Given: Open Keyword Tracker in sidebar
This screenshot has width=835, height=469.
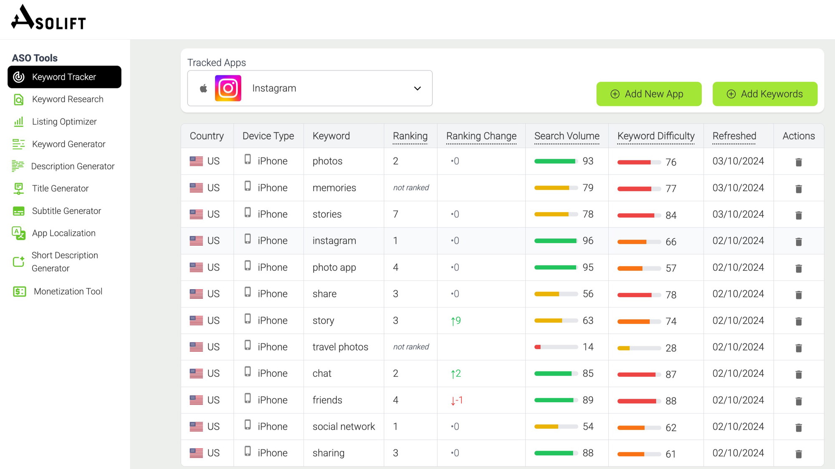Looking at the screenshot, I should coord(64,77).
